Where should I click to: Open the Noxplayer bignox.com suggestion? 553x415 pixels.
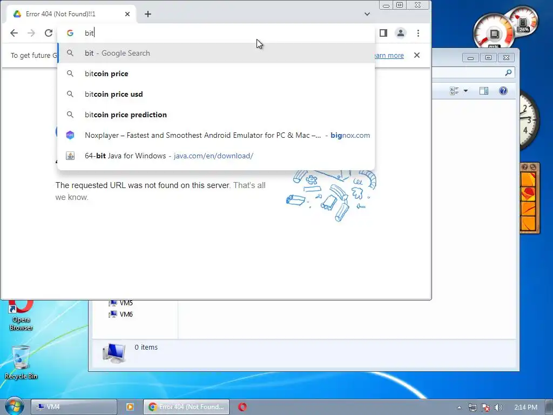(216, 135)
